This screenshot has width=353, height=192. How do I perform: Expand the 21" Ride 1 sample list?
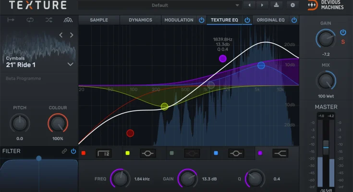click(x=71, y=64)
